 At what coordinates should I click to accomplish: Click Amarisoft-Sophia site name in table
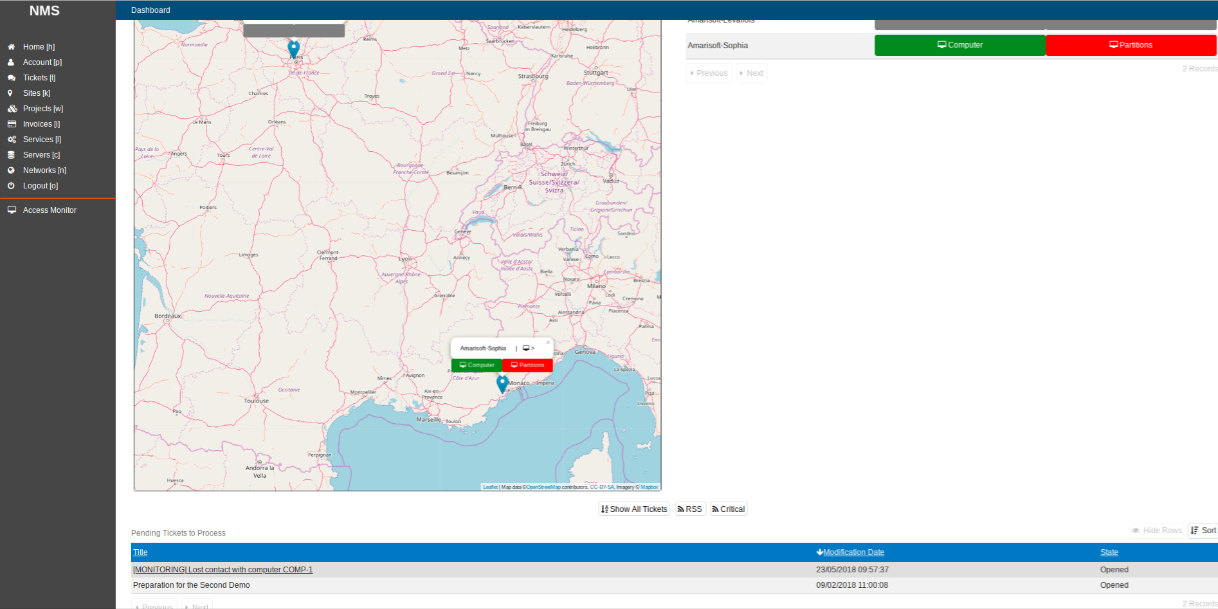pyautogui.click(x=718, y=46)
